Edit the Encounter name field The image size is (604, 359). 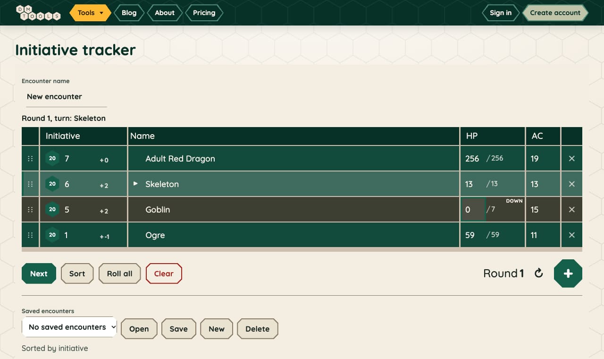tap(66, 97)
